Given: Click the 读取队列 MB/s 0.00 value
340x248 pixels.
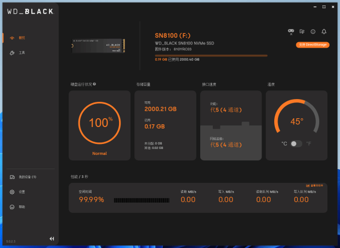Looking at the screenshot, I should click(x=263, y=199).
